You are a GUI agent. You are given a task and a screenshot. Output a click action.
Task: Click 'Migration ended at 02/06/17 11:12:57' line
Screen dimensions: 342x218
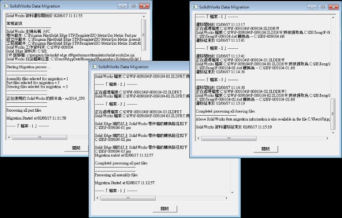[124, 156]
